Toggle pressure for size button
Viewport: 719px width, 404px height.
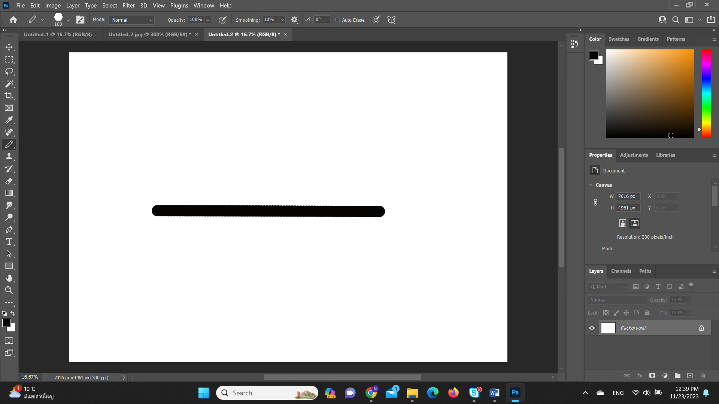376,20
